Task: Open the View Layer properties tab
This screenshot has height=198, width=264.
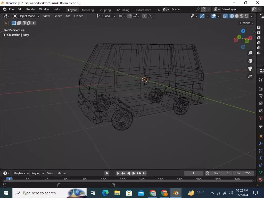Action: point(261,103)
